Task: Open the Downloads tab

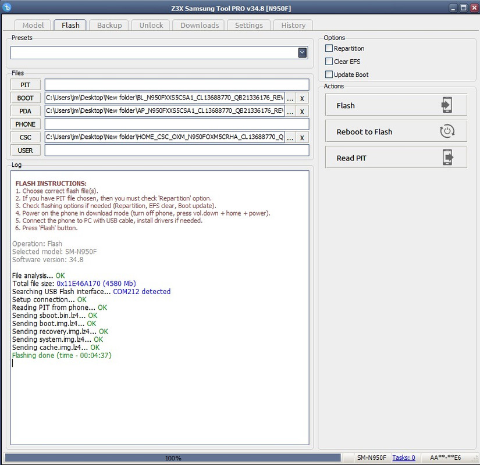Action: point(200,25)
